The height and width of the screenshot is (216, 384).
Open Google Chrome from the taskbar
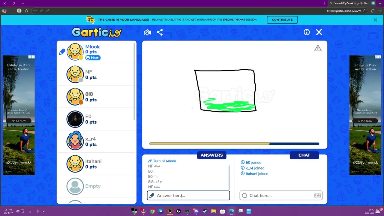[x=152, y=211]
